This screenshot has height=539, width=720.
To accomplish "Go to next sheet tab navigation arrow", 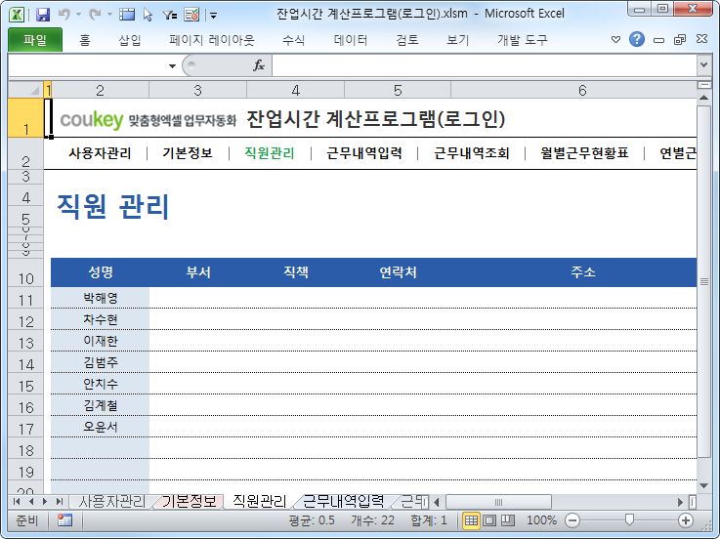I will coord(45,501).
